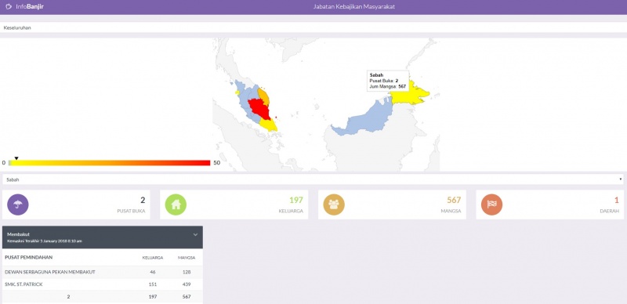
Task: Select the DEWAN SERBAGUNA PEKAN MEMBAKUT row
Action: pyautogui.click(x=103, y=272)
